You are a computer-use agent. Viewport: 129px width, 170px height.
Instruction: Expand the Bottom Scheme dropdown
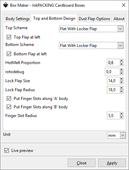coord(91,46)
